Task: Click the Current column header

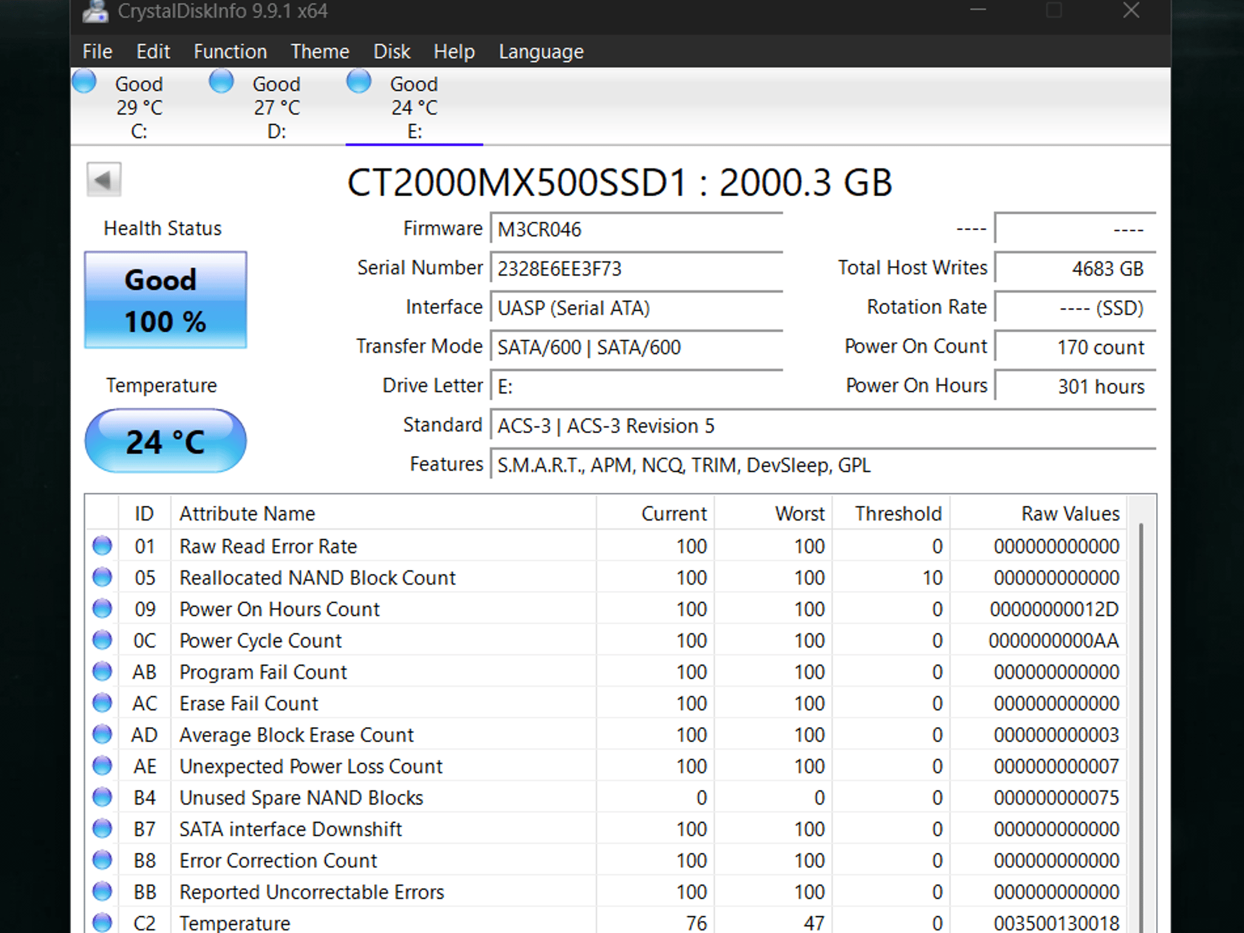Action: click(655, 514)
